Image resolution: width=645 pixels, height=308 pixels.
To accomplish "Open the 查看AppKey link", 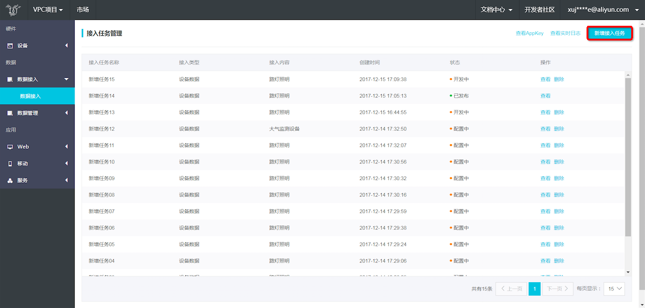I will point(529,33).
